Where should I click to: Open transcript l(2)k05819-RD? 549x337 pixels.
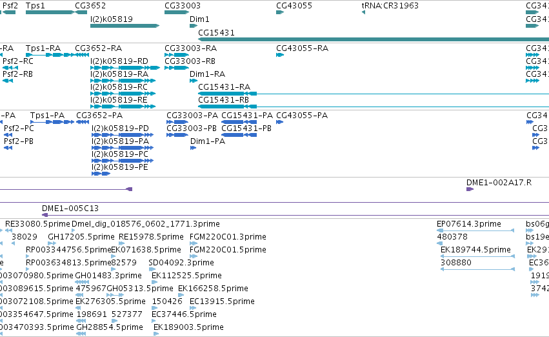(x=119, y=61)
